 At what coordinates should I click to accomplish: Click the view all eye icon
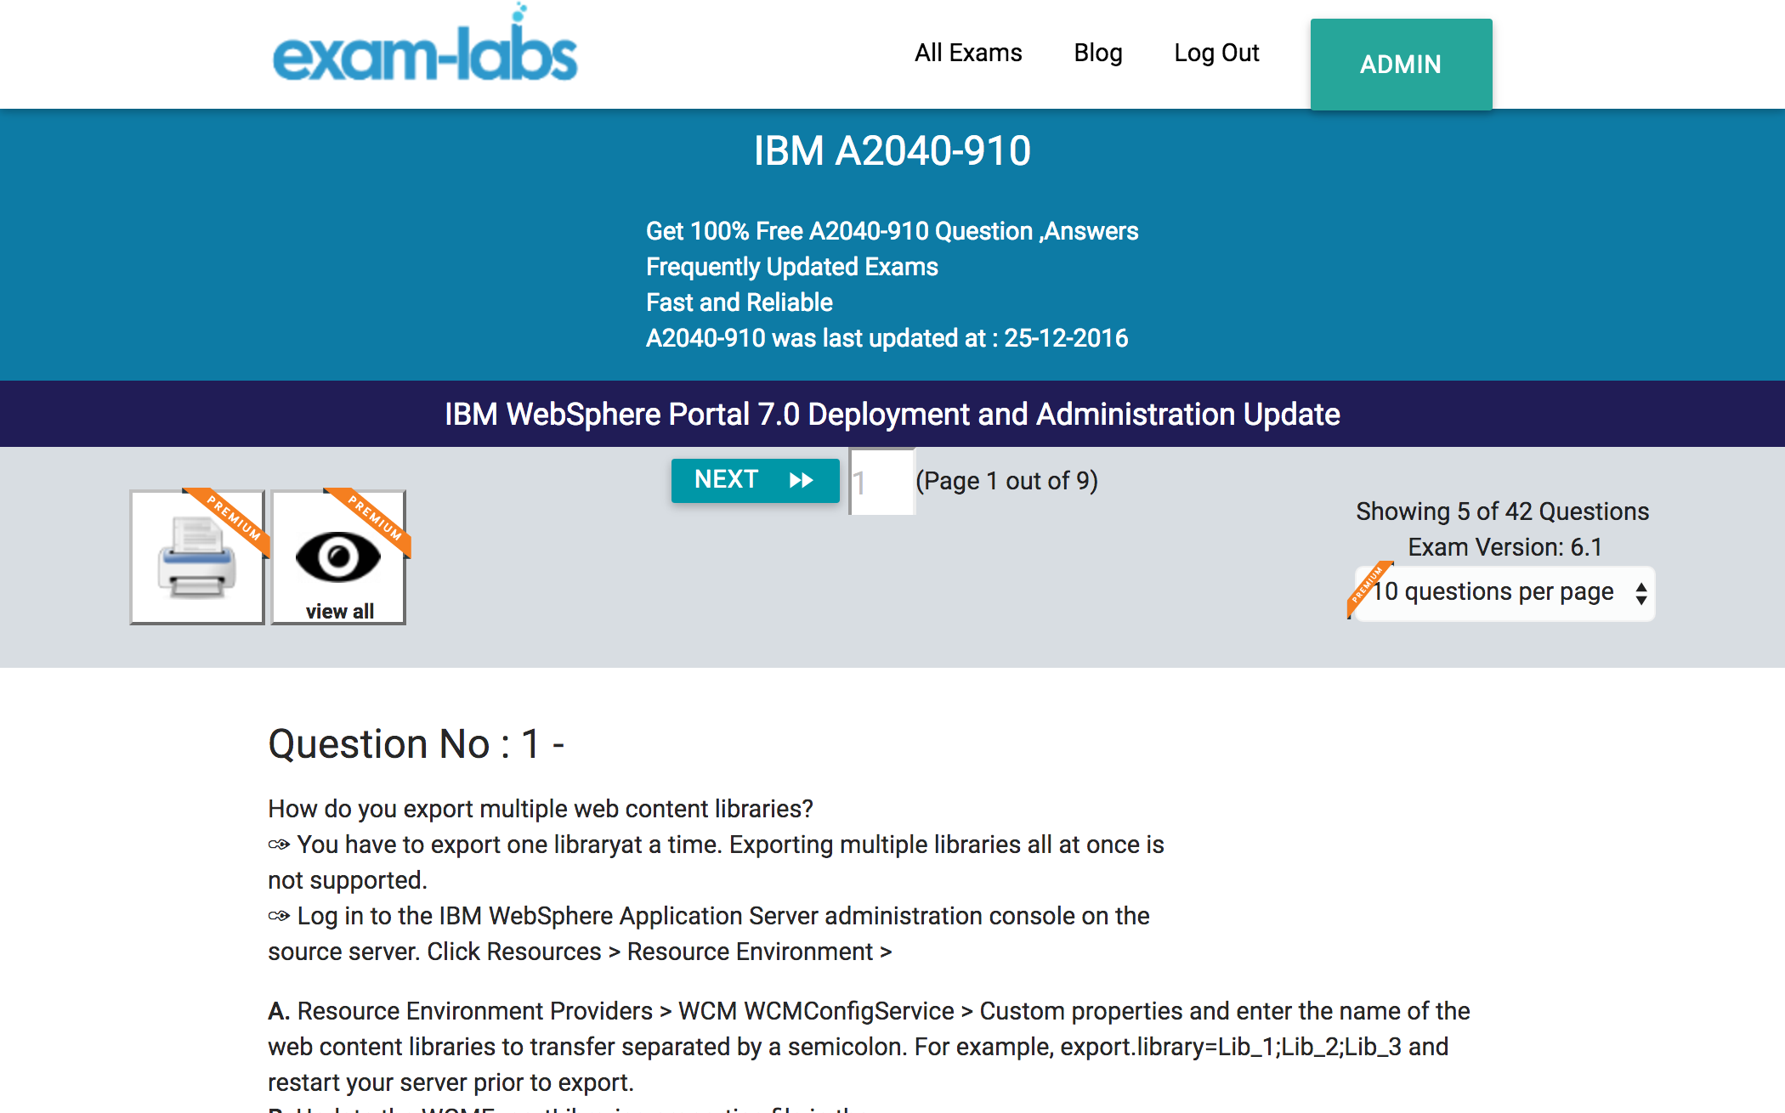[x=338, y=557]
